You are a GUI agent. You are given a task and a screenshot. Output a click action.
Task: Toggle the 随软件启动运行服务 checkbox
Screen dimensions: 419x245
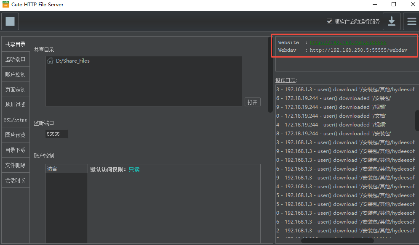tap(329, 21)
